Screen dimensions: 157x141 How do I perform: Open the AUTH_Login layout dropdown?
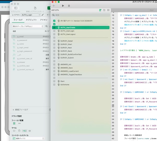[31, 15]
